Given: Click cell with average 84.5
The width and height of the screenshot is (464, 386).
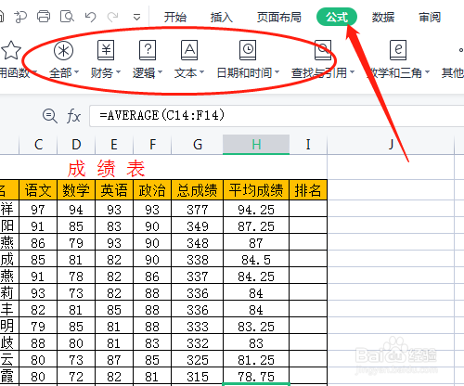Looking at the screenshot, I should (256, 260).
